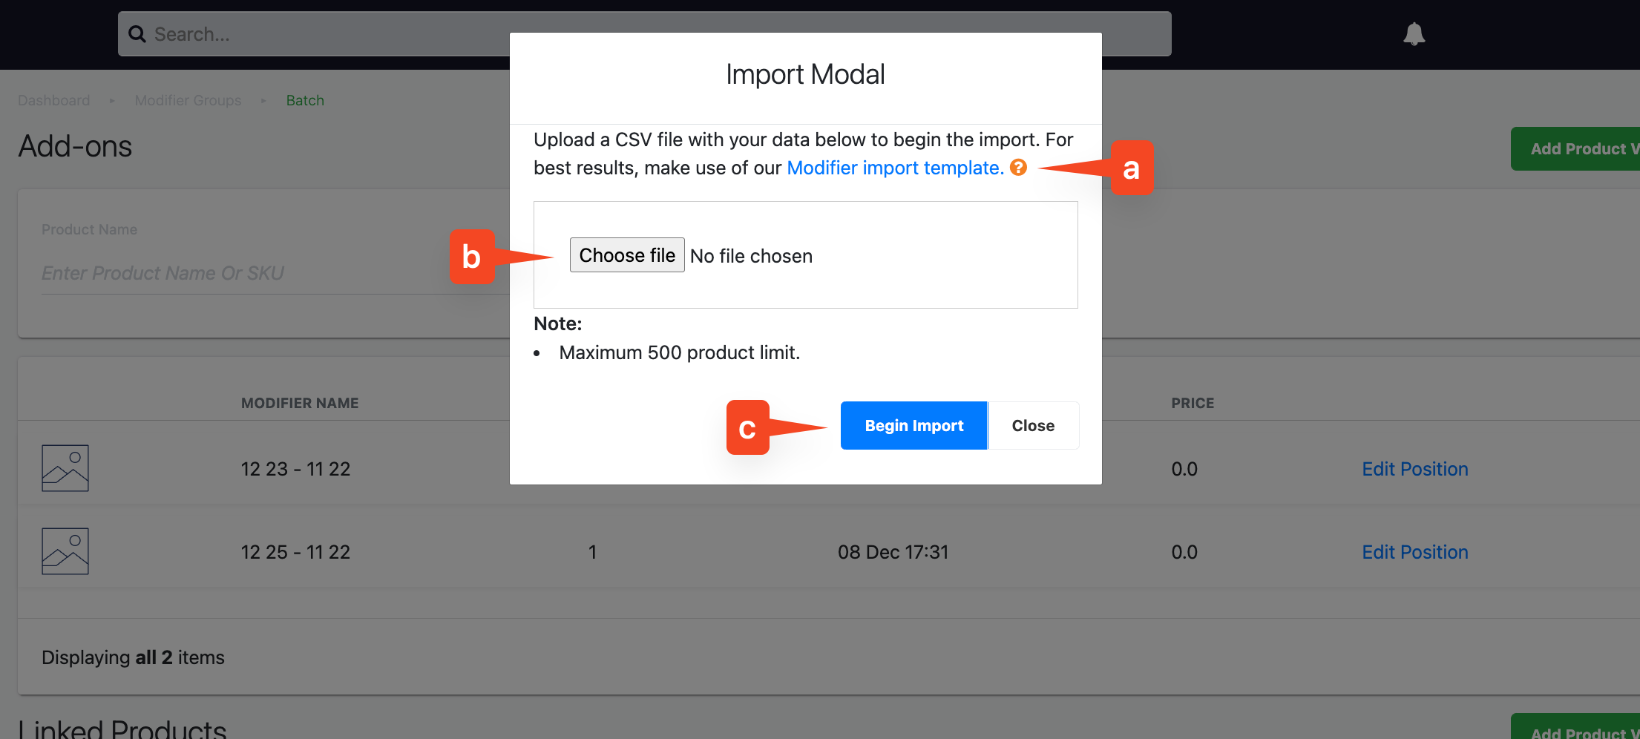Click the Choose file button
Viewport: 1640px width, 739px height.
point(627,255)
